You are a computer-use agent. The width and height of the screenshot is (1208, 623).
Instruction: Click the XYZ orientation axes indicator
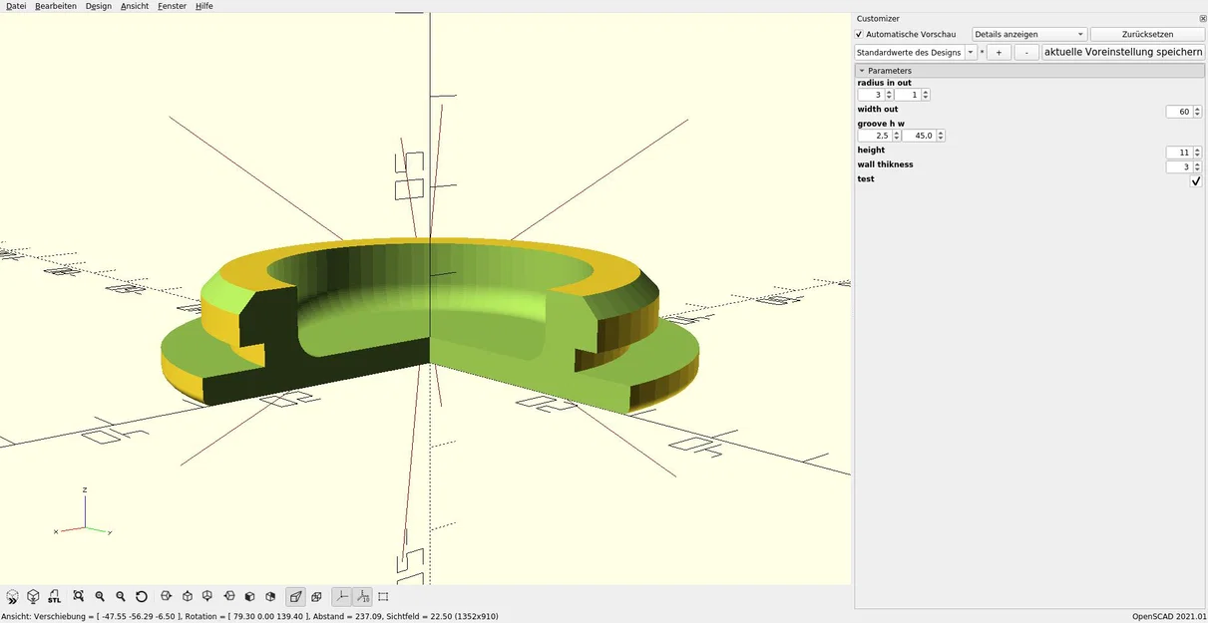(x=83, y=513)
